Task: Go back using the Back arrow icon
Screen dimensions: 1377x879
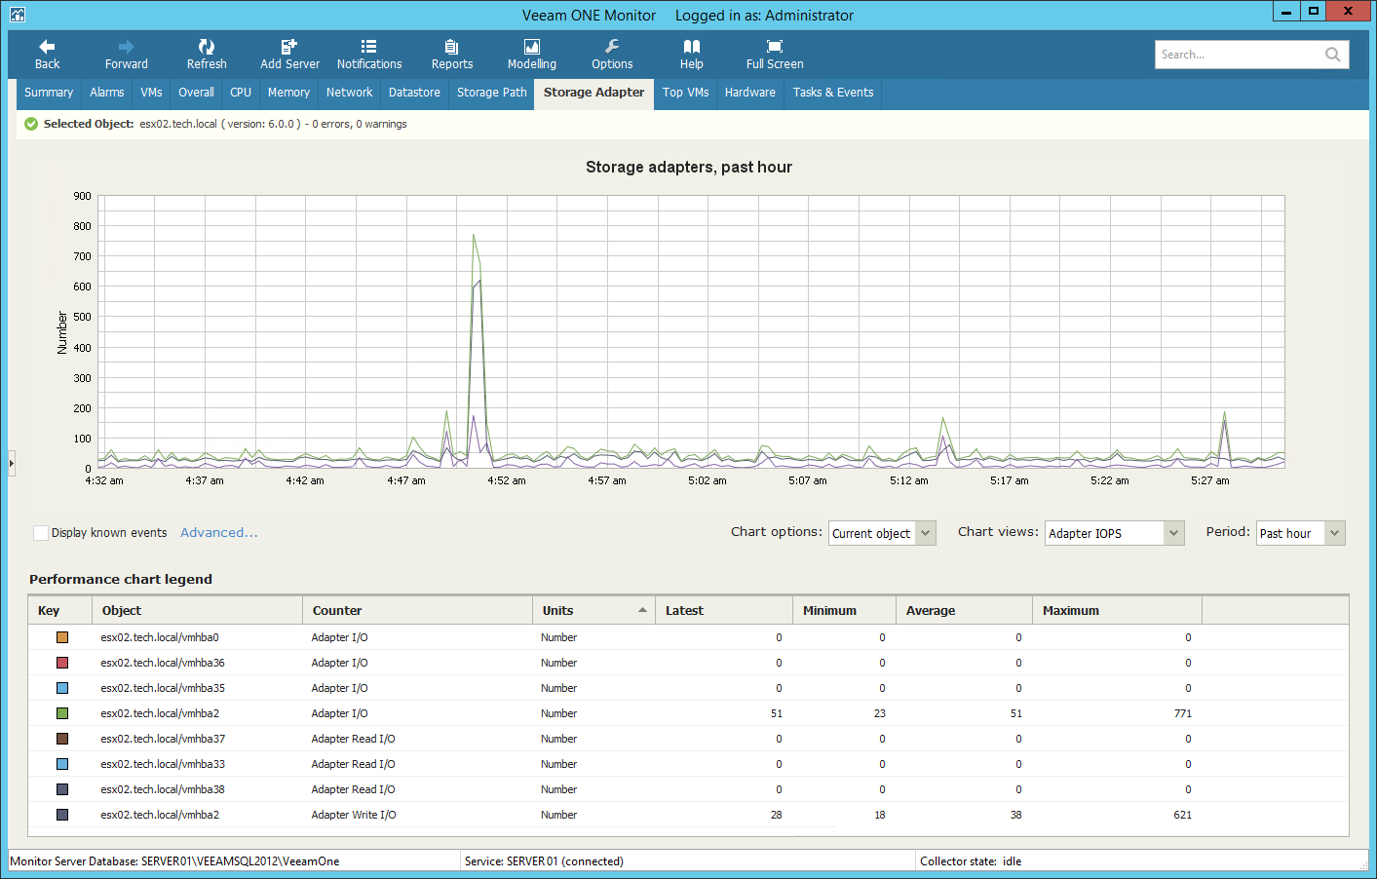Action: tap(47, 47)
